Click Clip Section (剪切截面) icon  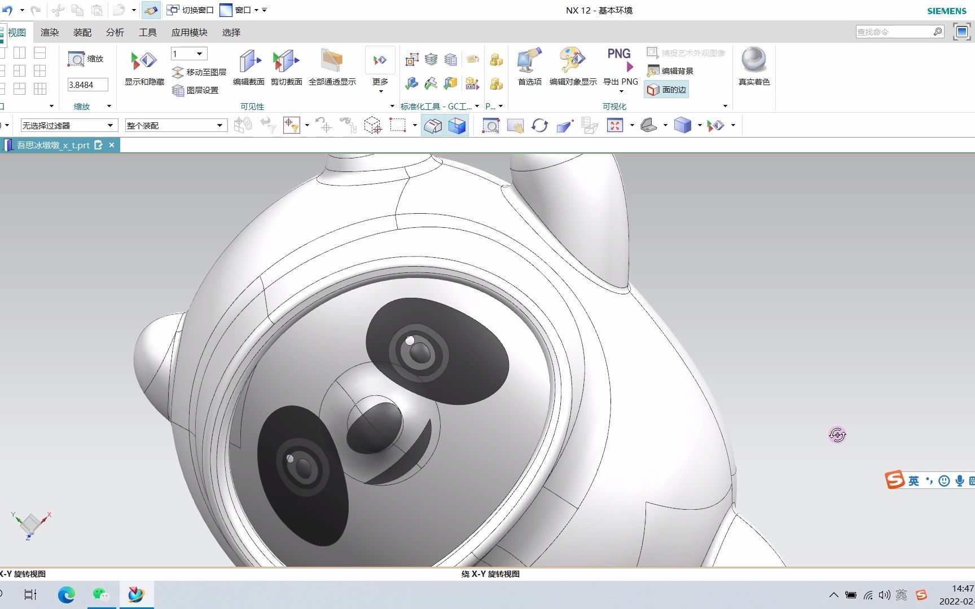[x=286, y=61]
